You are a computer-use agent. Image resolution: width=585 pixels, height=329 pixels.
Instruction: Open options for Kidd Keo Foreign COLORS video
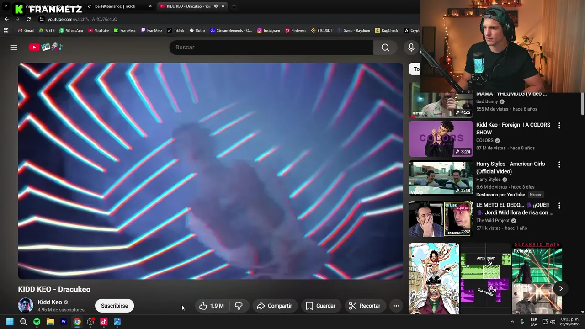559,126
